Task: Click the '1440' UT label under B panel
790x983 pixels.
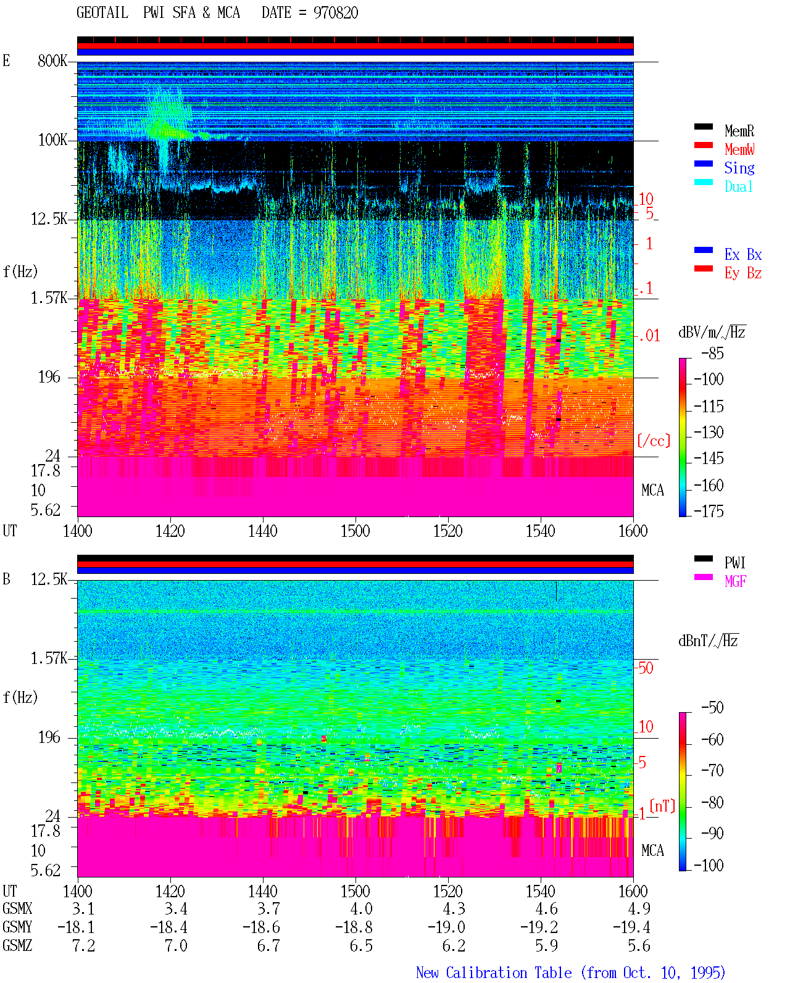Action: click(262, 892)
